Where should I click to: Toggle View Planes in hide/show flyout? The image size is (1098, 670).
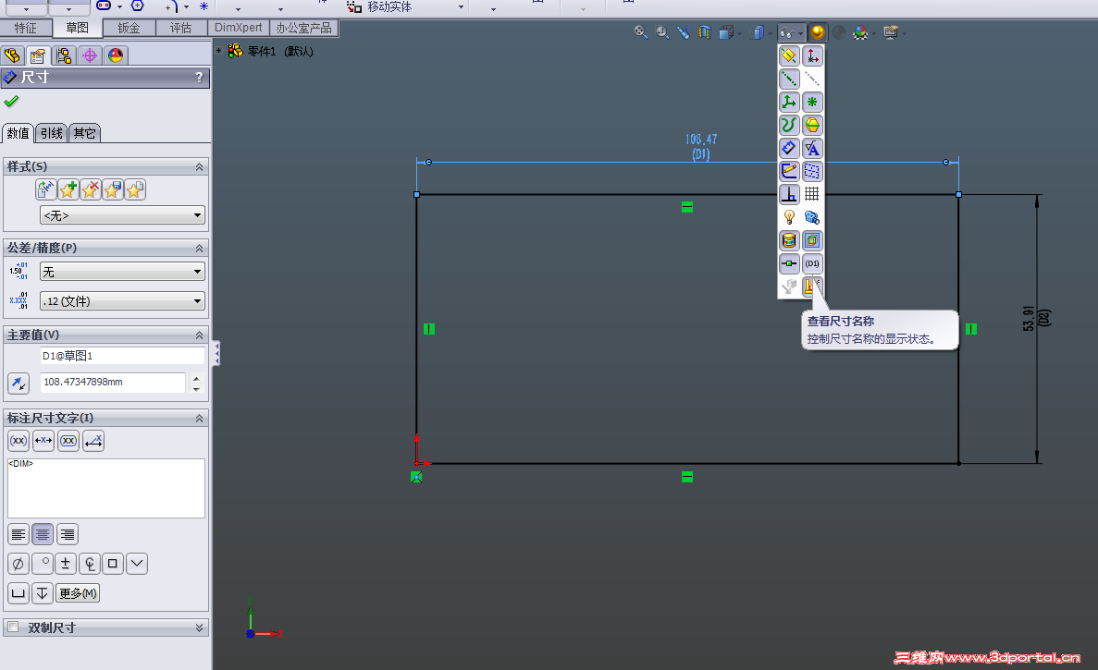pyautogui.click(x=789, y=56)
